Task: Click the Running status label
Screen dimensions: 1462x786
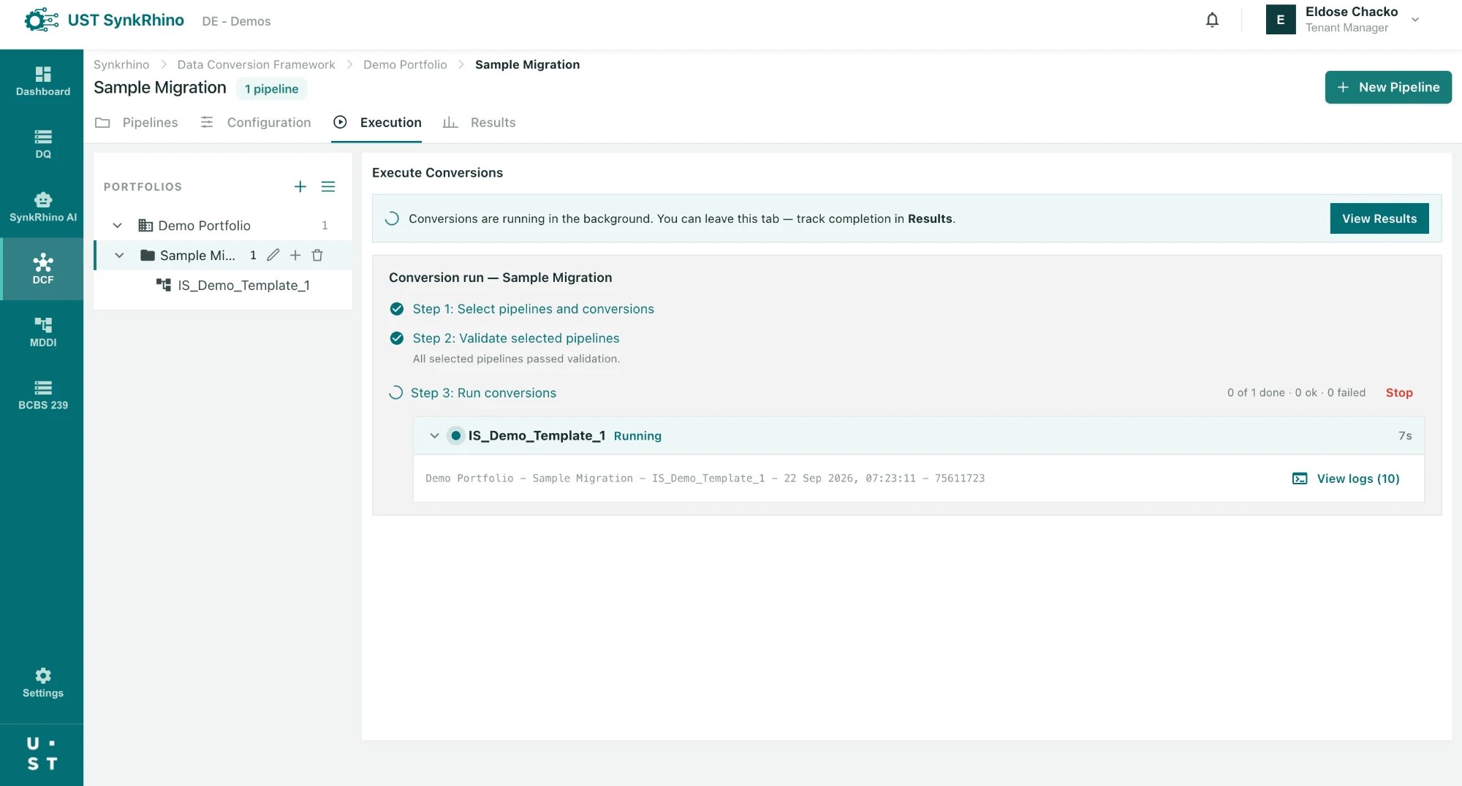Action: 637,436
